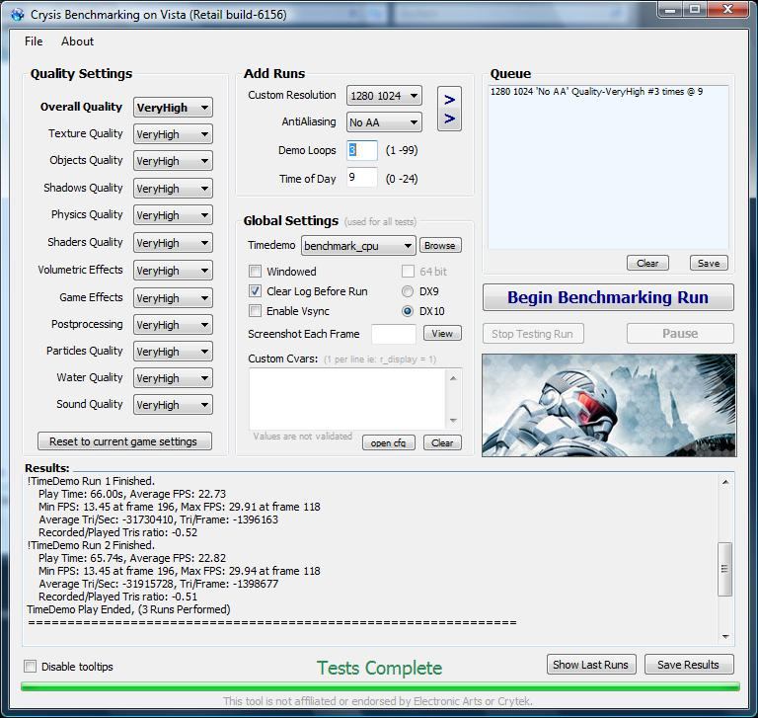Screen dimensions: 758x718
Task: Clear the Queue list
Action: pyautogui.click(x=647, y=264)
